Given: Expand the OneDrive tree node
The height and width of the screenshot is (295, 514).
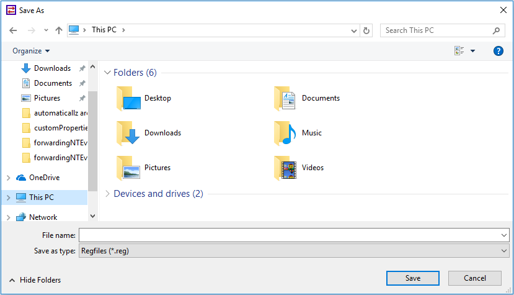Looking at the screenshot, I should coord(8,178).
